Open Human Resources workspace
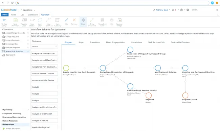Screen dimensions: 220x131 click(10, 121)
